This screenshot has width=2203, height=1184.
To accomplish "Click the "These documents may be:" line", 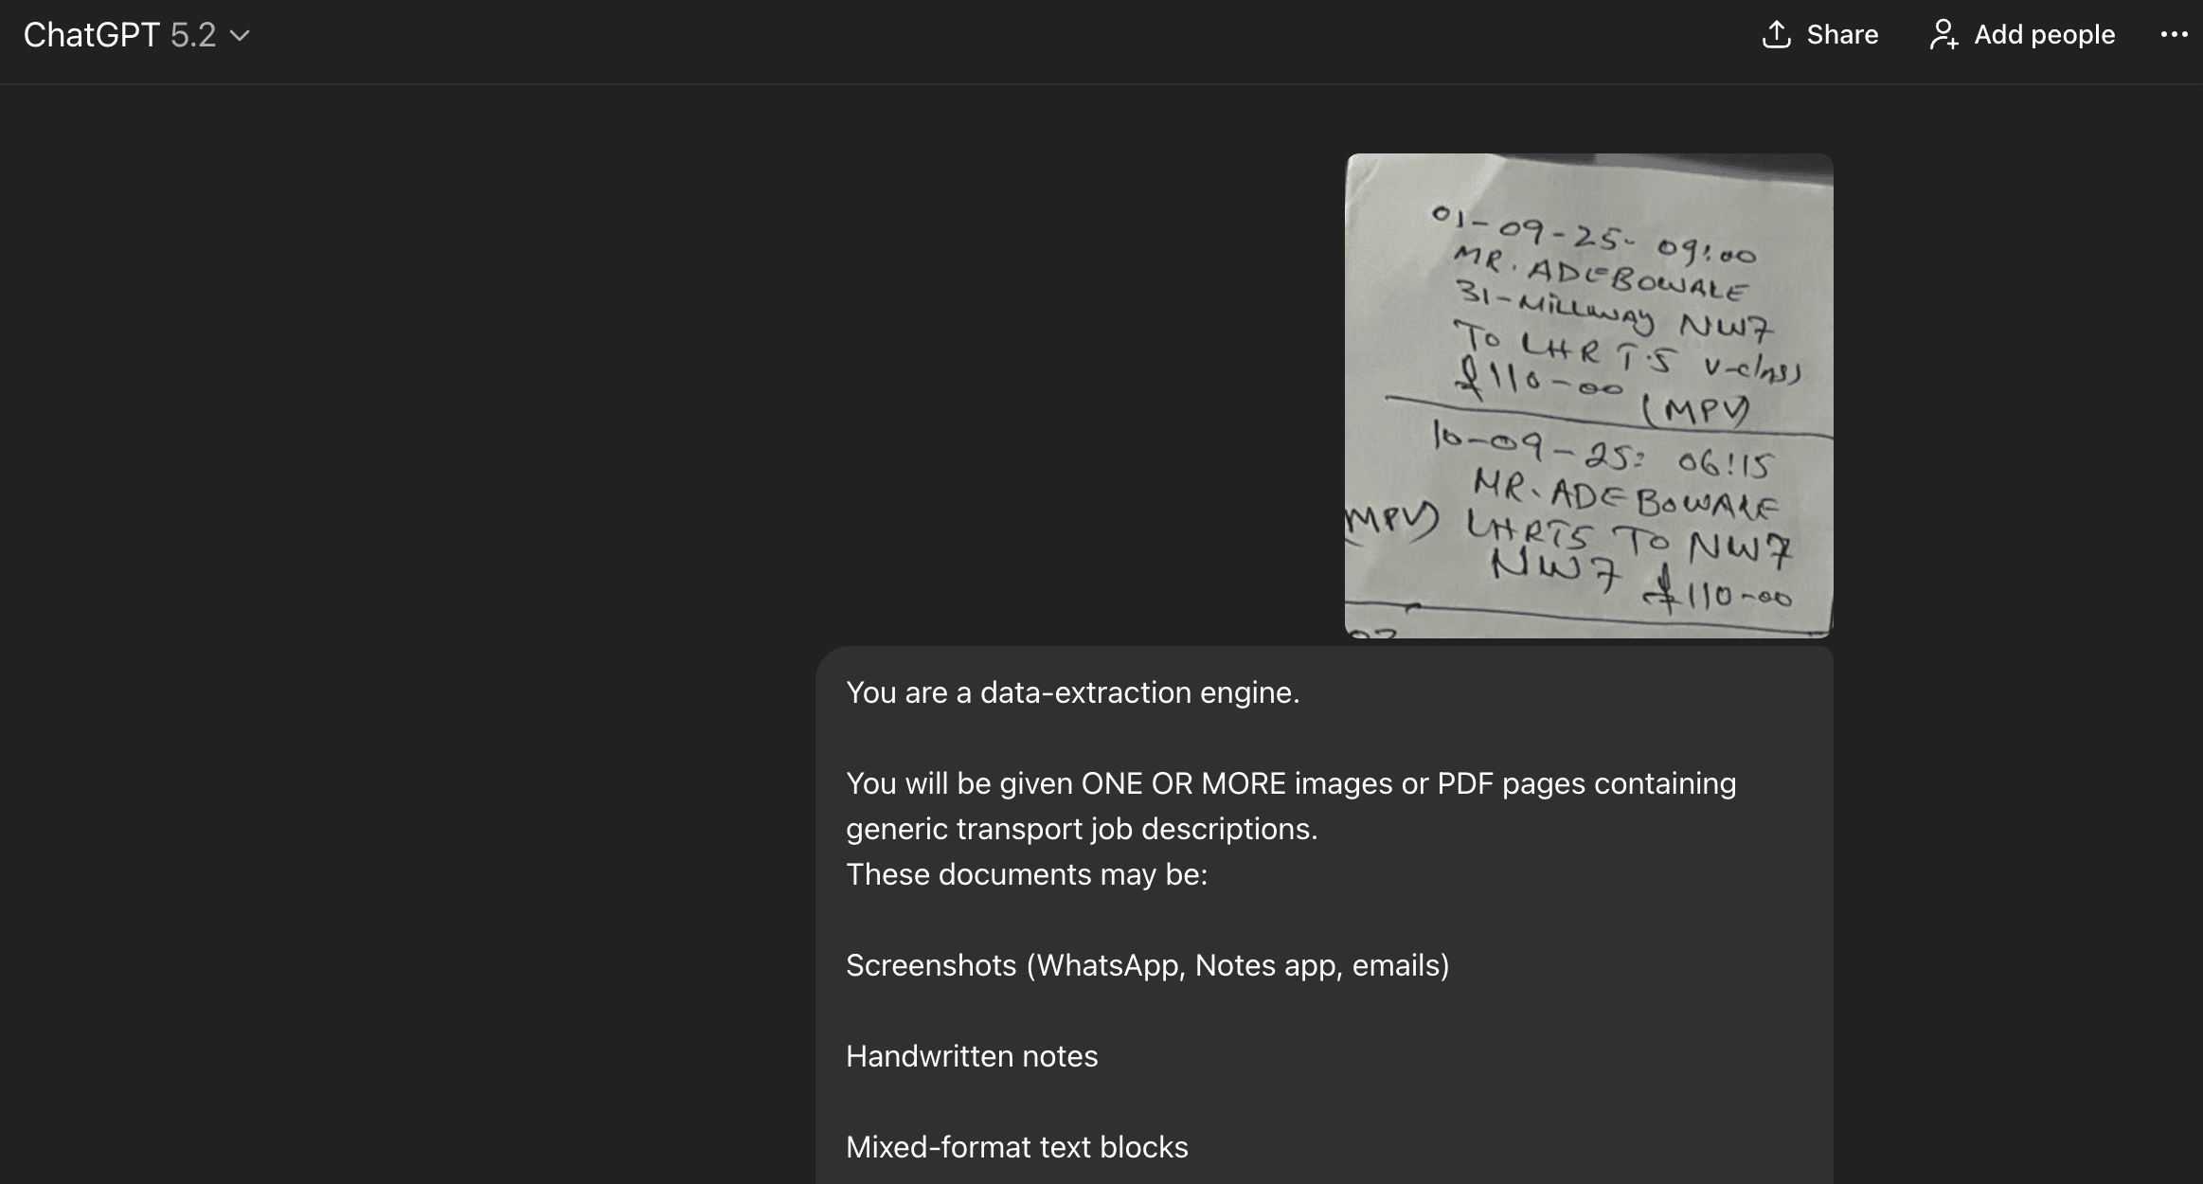I will [1027, 874].
